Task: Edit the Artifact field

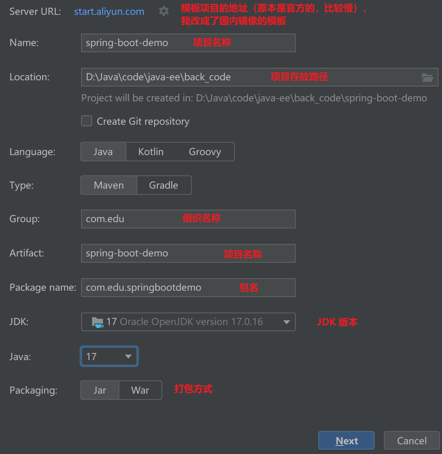Action: coord(188,253)
